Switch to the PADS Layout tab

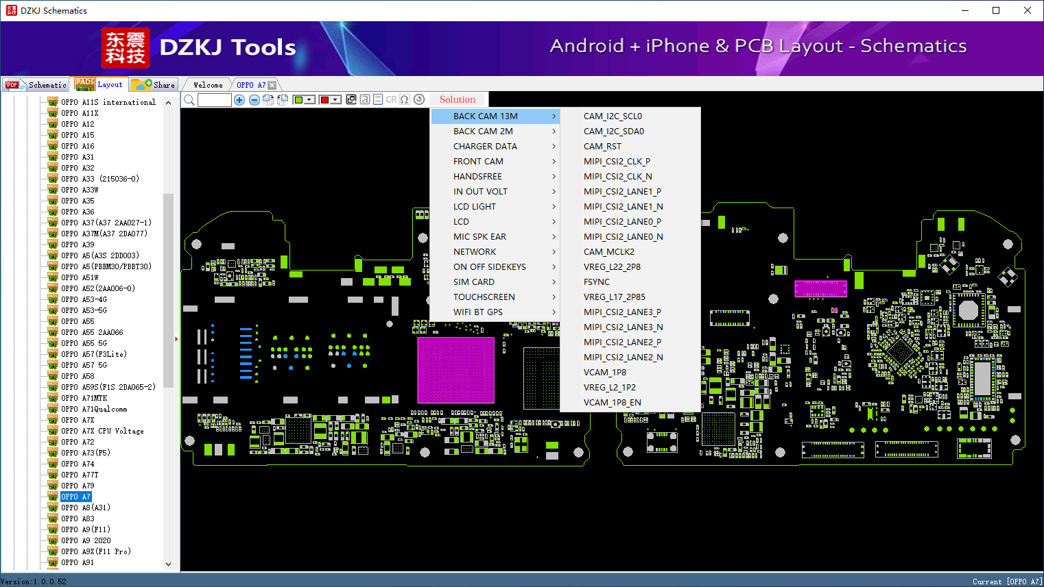click(99, 84)
